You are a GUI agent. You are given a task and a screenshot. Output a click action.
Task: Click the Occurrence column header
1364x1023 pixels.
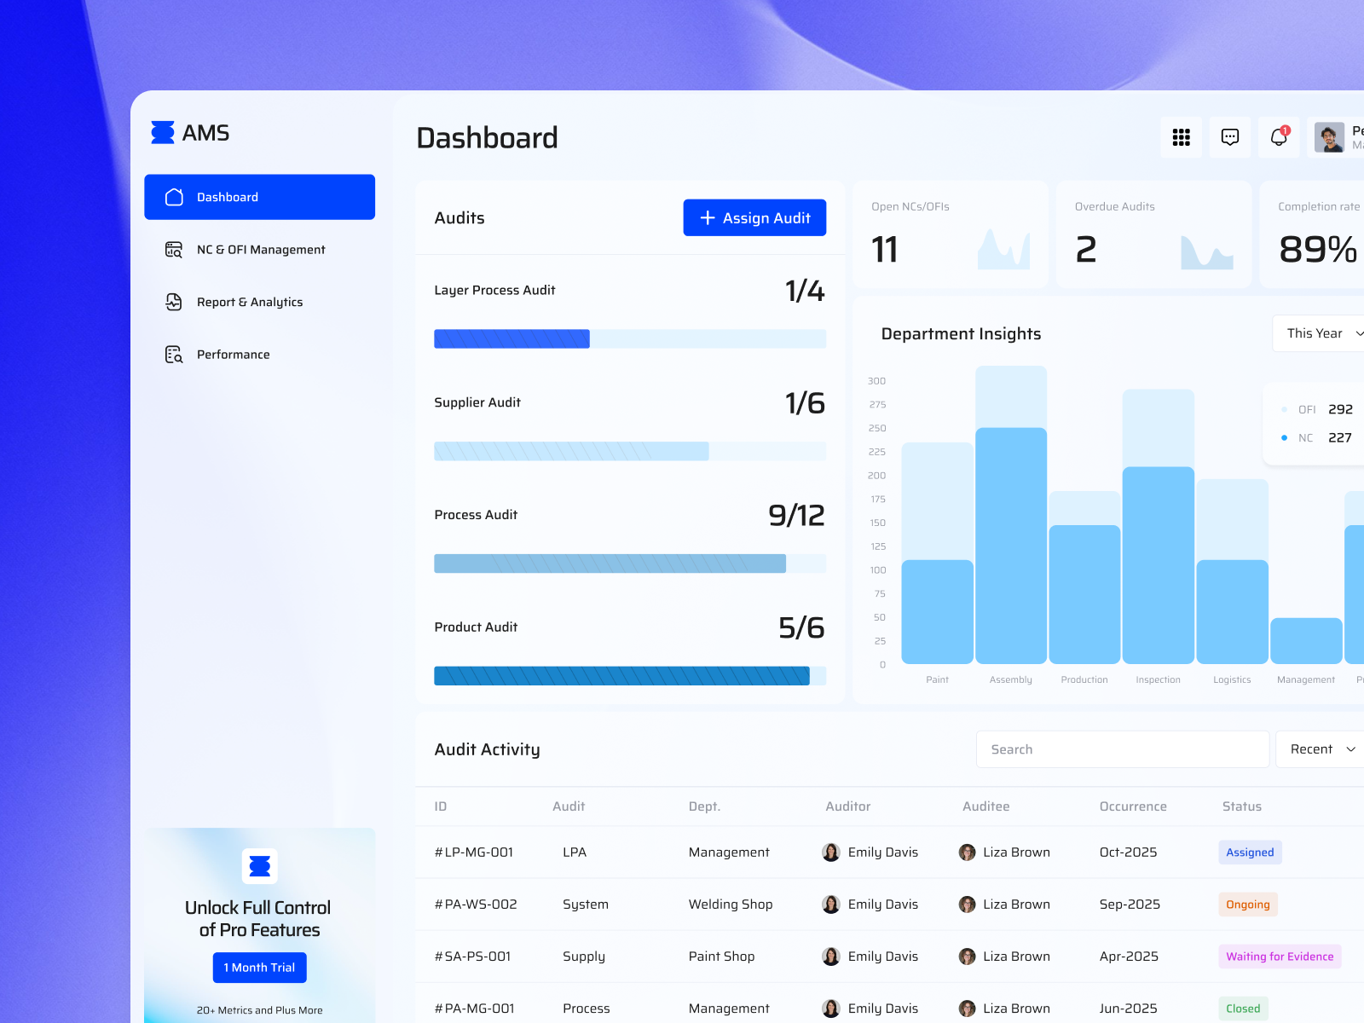(1133, 806)
